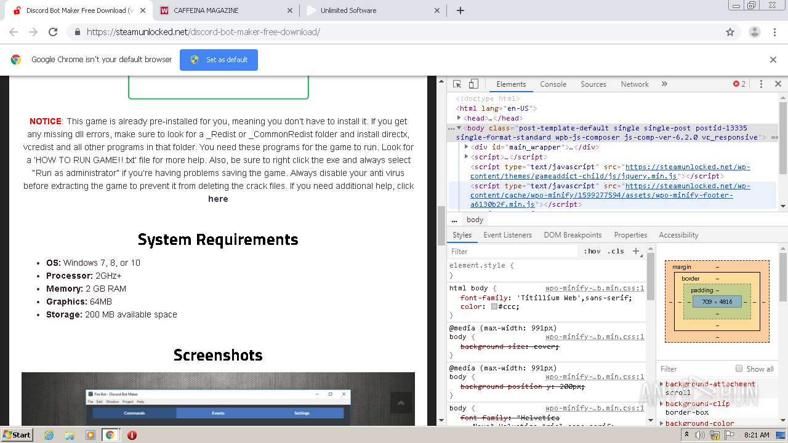Show hidden system tray icons arrow

tap(687, 435)
